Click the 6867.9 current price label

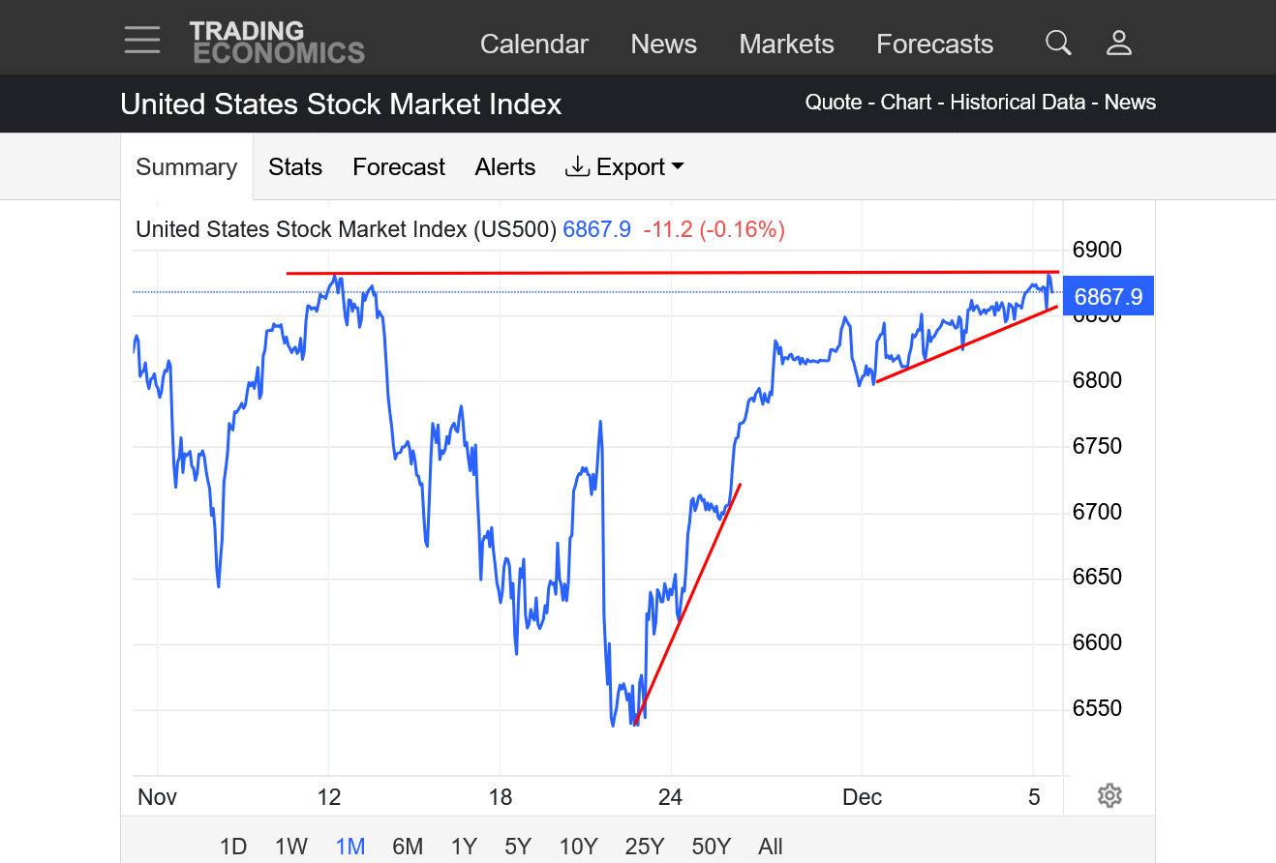pos(1108,296)
